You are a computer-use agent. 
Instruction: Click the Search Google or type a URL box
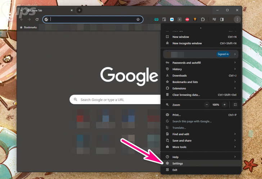[115, 100]
